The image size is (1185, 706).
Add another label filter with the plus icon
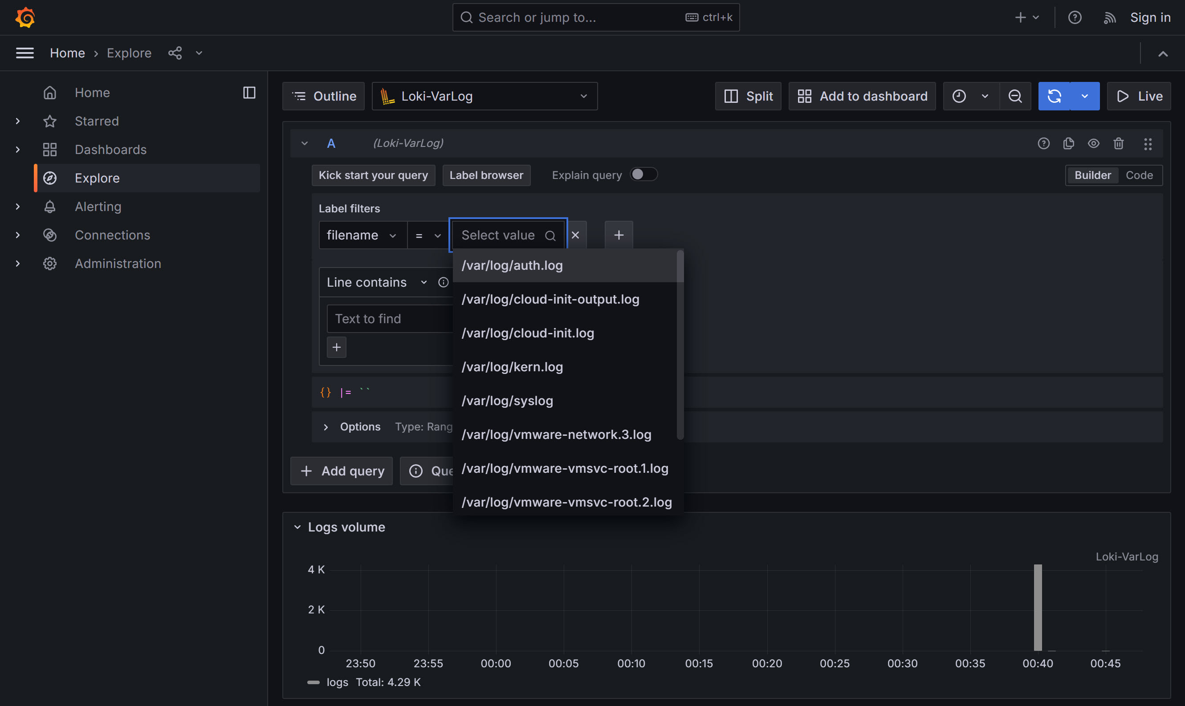tap(618, 235)
